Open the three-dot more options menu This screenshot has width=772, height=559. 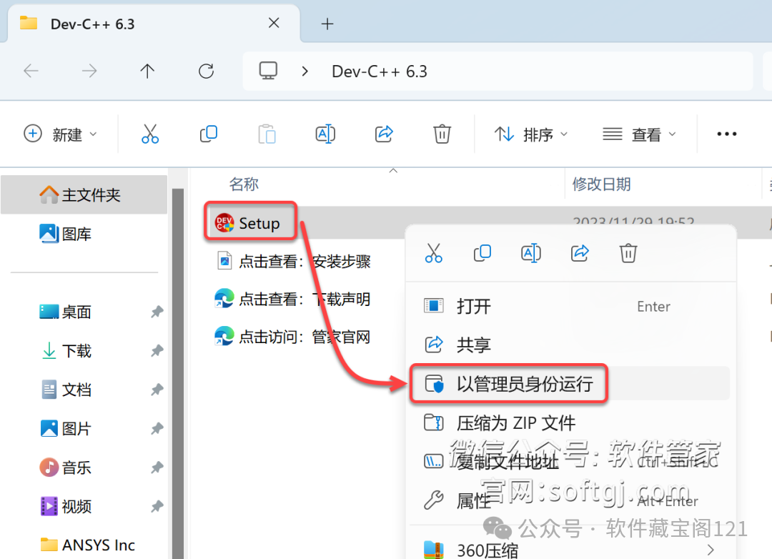click(x=727, y=134)
